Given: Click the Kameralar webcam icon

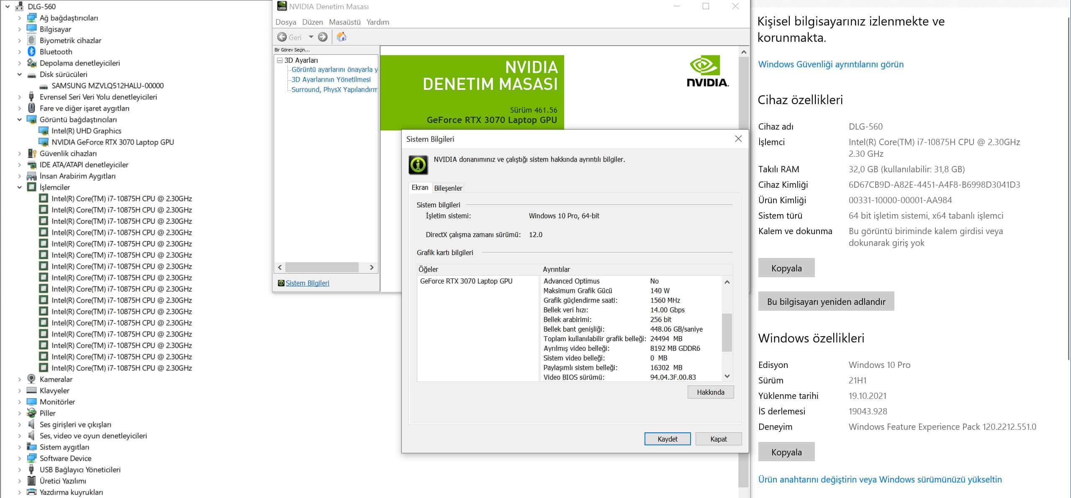Looking at the screenshot, I should point(31,379).
